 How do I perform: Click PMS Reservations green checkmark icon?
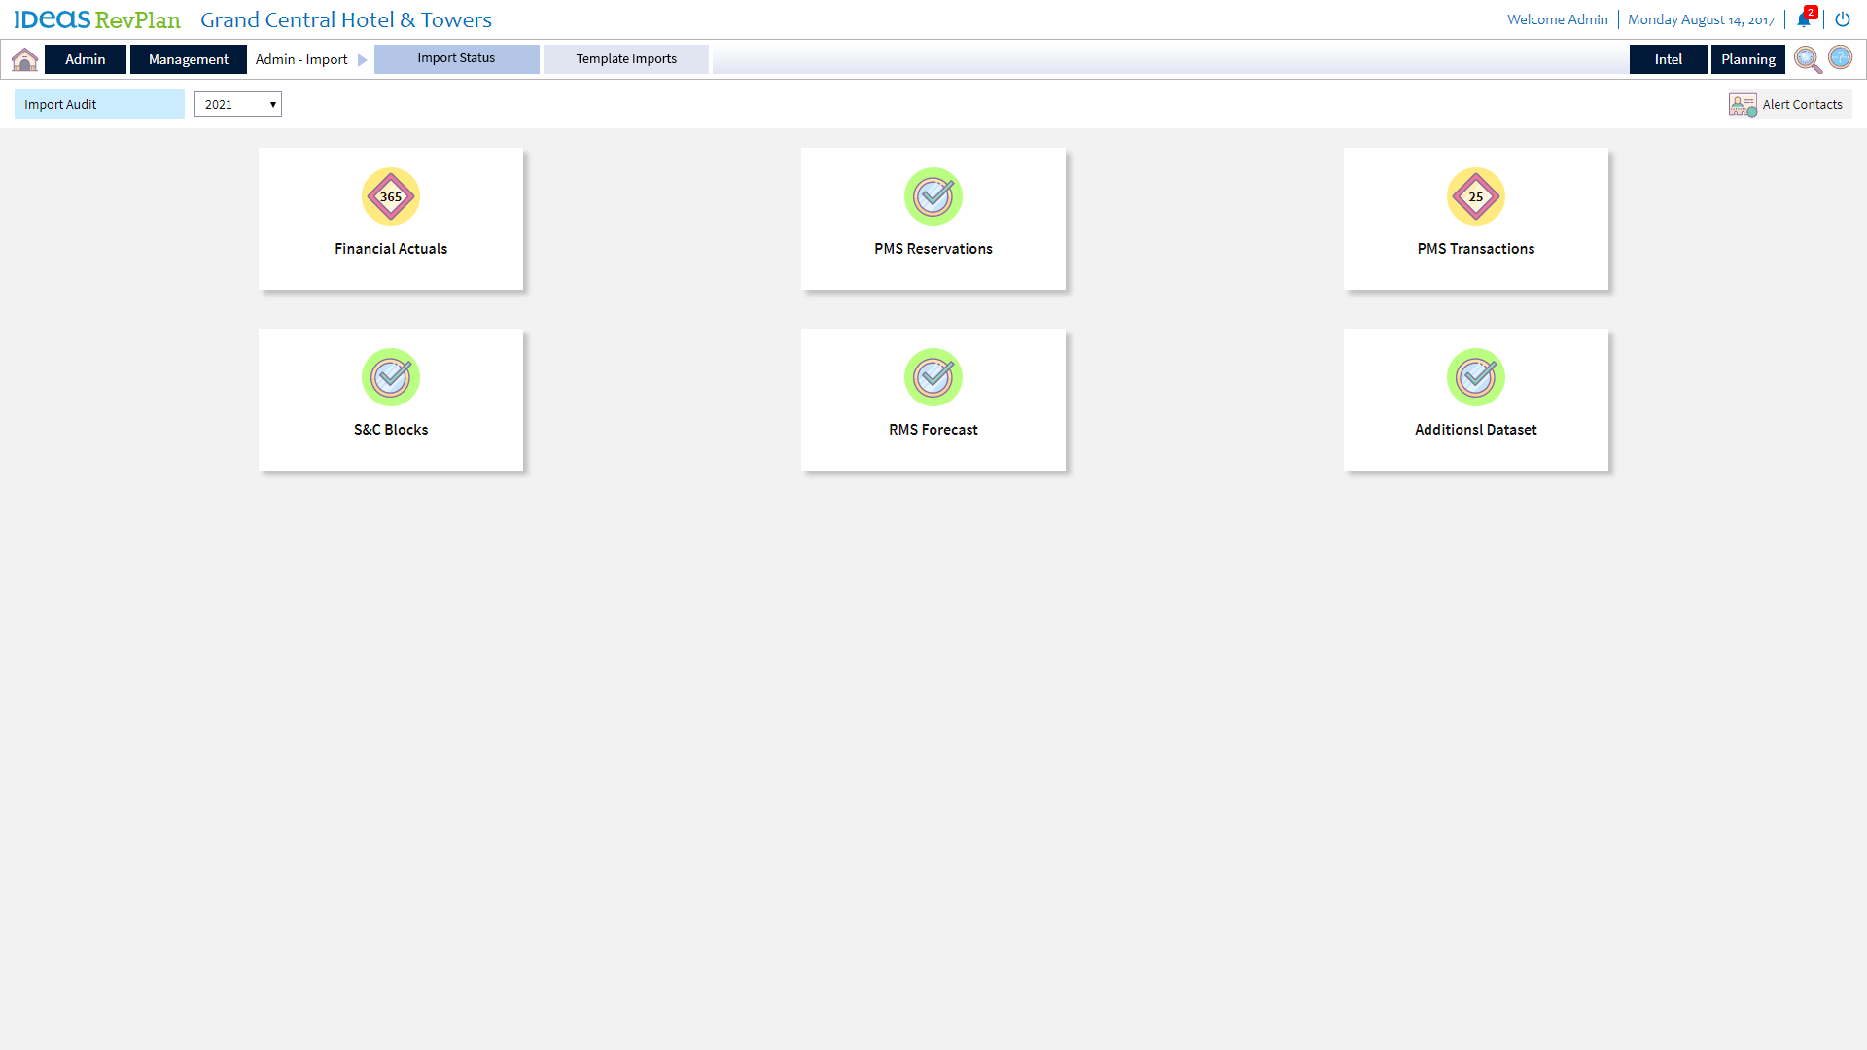[933, 196]
